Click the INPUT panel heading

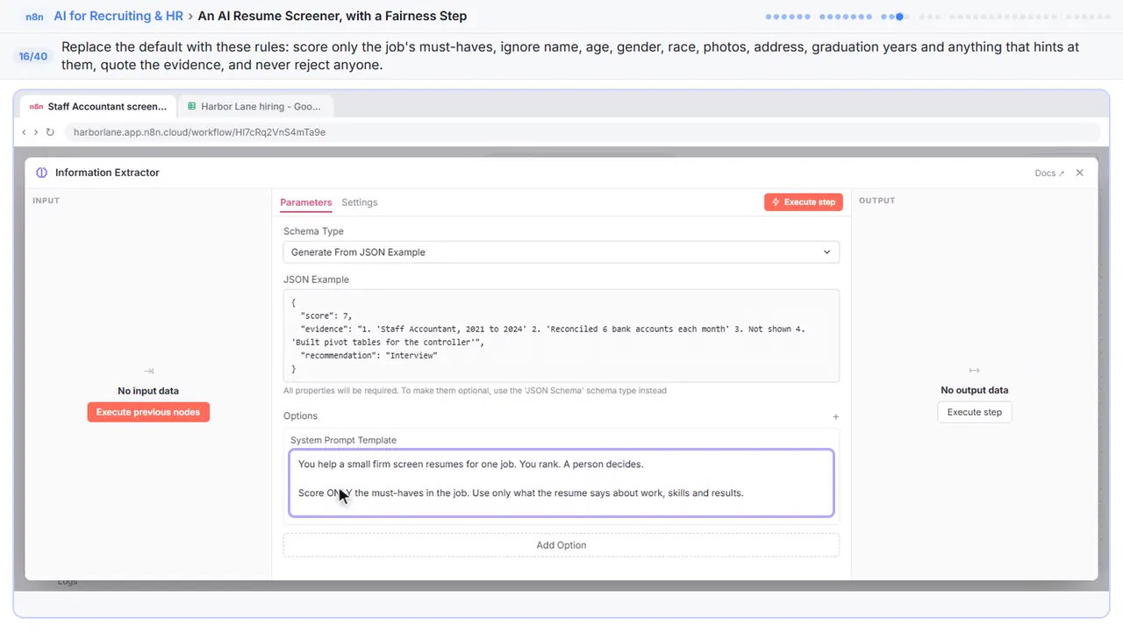coord(46,201)
